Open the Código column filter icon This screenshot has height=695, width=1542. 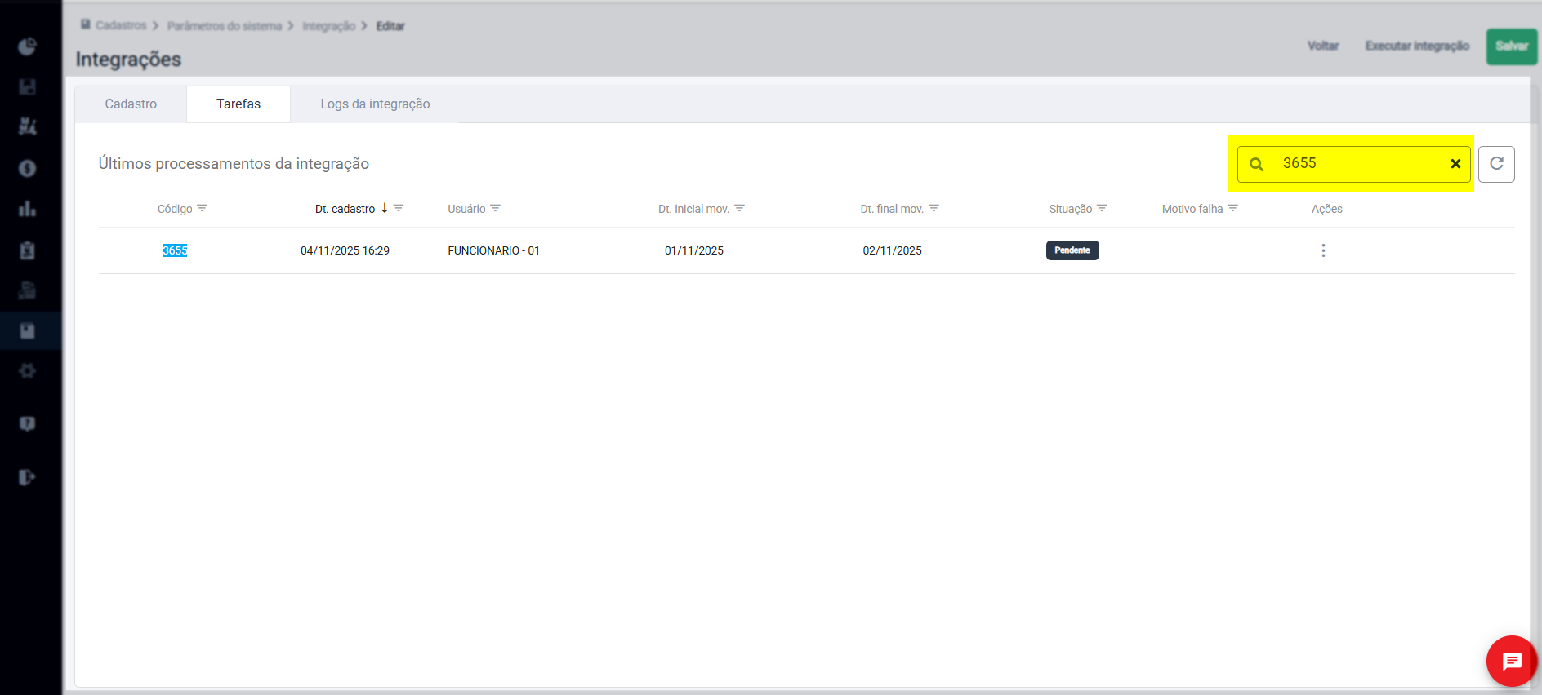pos(203,209)
